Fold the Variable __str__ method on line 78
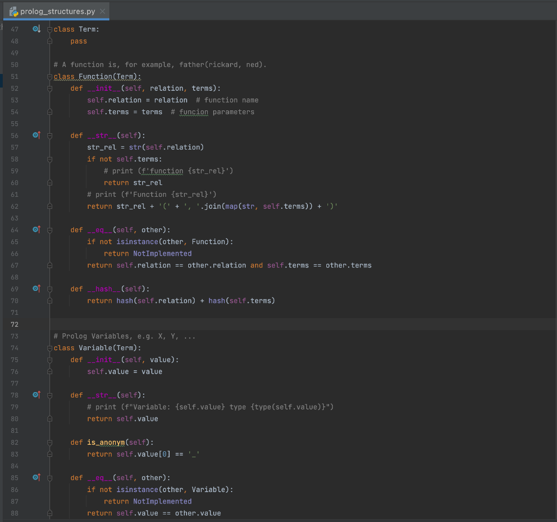The image size is (557, 522). [49, 395]
